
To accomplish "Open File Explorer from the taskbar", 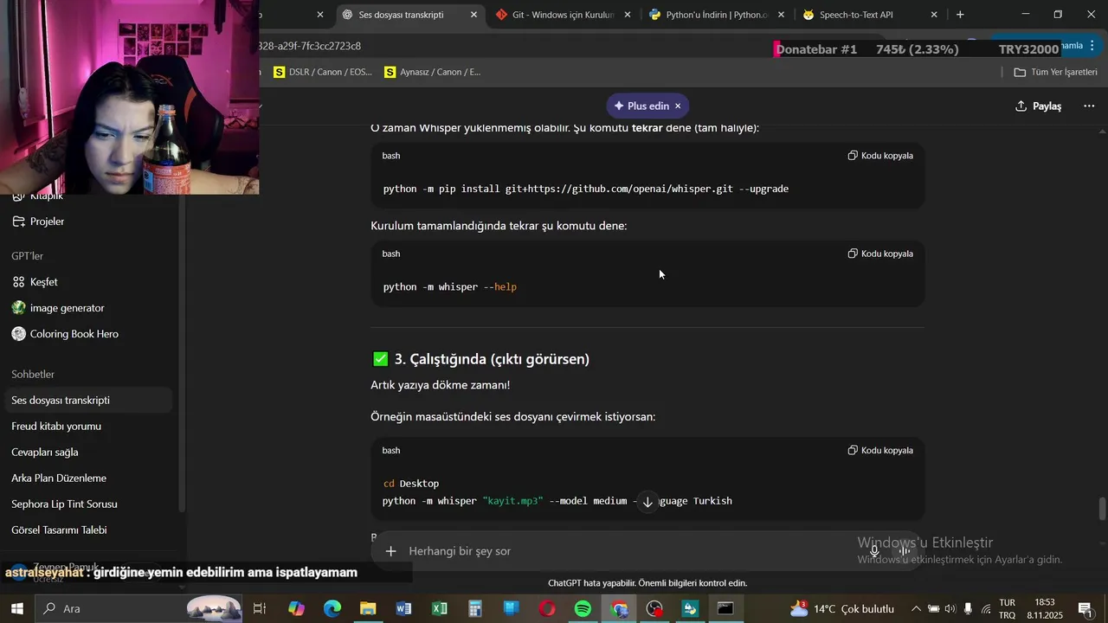I will click(x=368, y=608).
